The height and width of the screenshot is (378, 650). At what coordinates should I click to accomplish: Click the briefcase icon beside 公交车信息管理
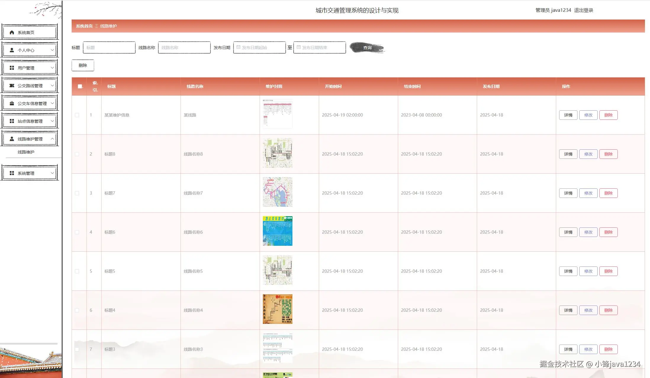point(12,104)
